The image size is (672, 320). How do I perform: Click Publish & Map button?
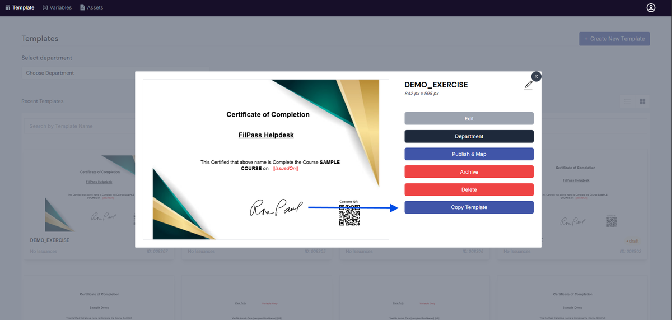[469, 154]
